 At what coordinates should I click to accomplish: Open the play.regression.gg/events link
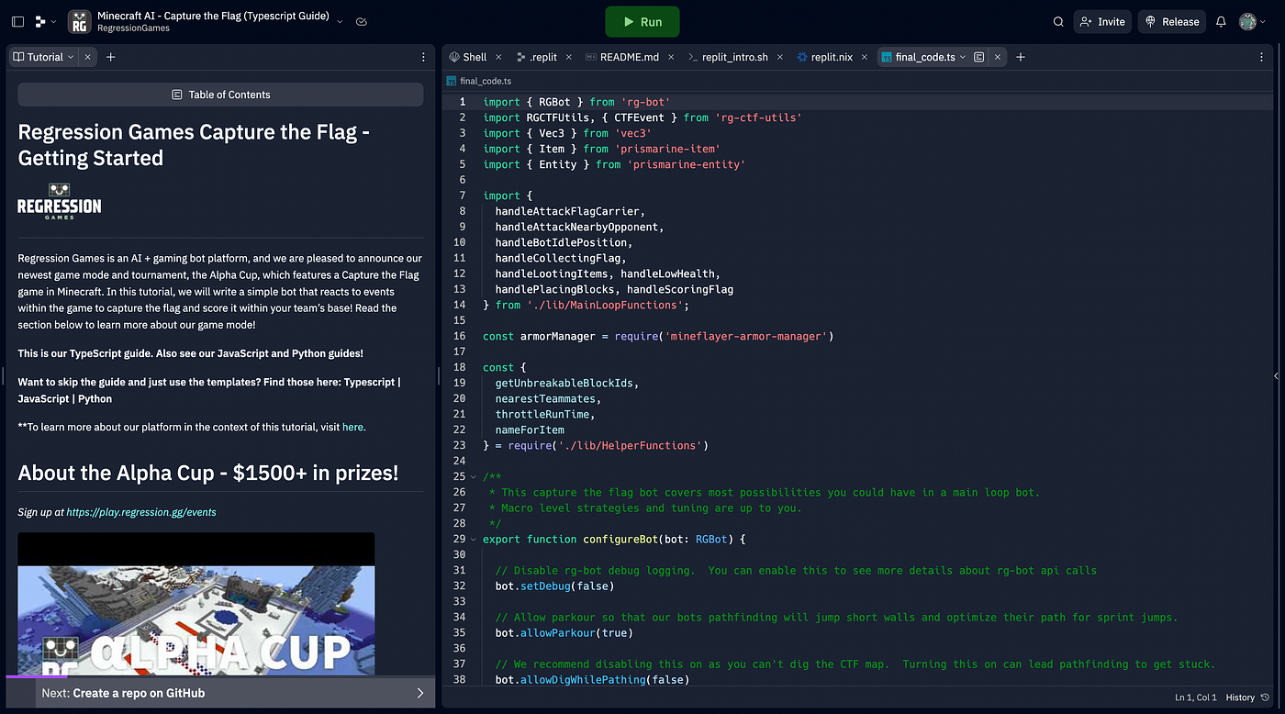tap(141, 512)
